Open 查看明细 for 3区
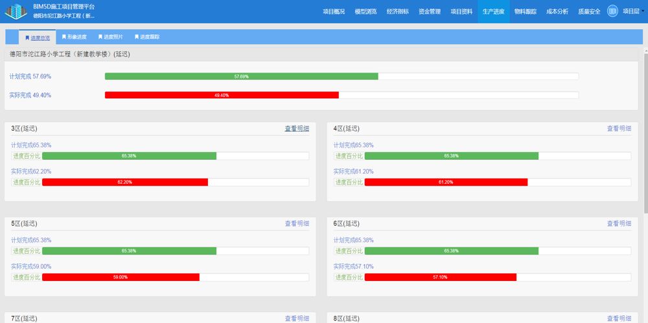648x323 pixels. pyautogui.click(x=297, y=128)
